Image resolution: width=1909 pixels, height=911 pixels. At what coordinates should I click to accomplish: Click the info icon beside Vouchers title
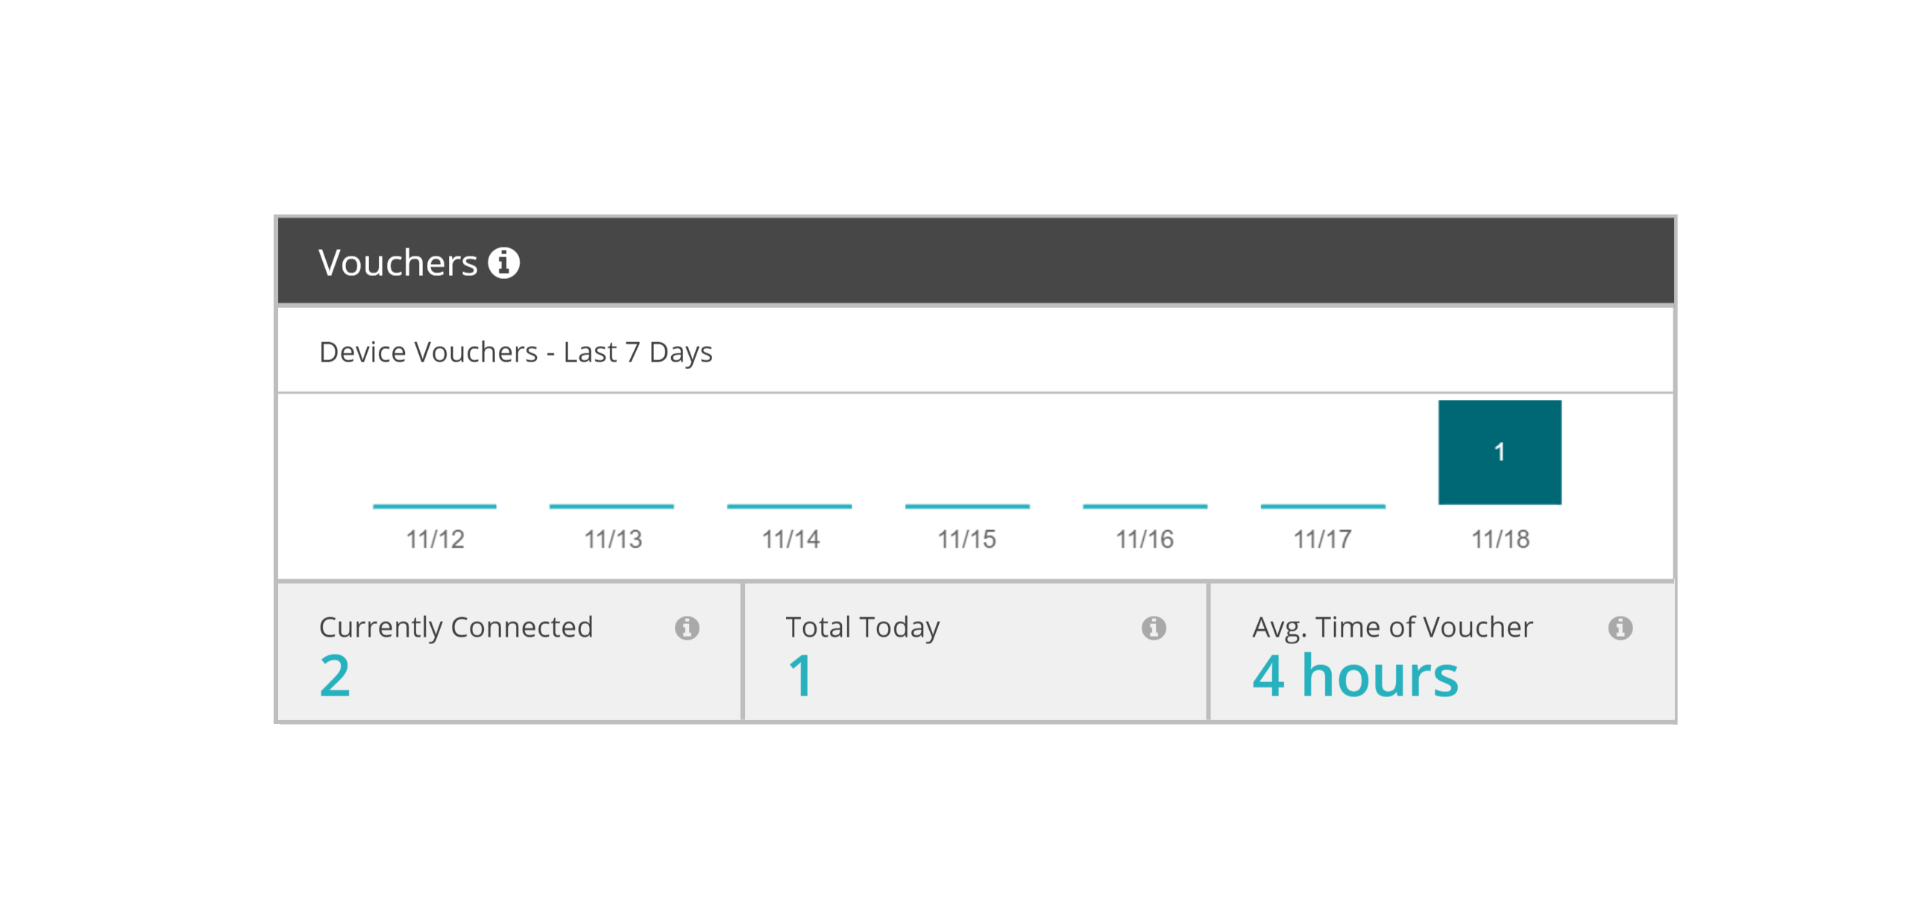503,262
